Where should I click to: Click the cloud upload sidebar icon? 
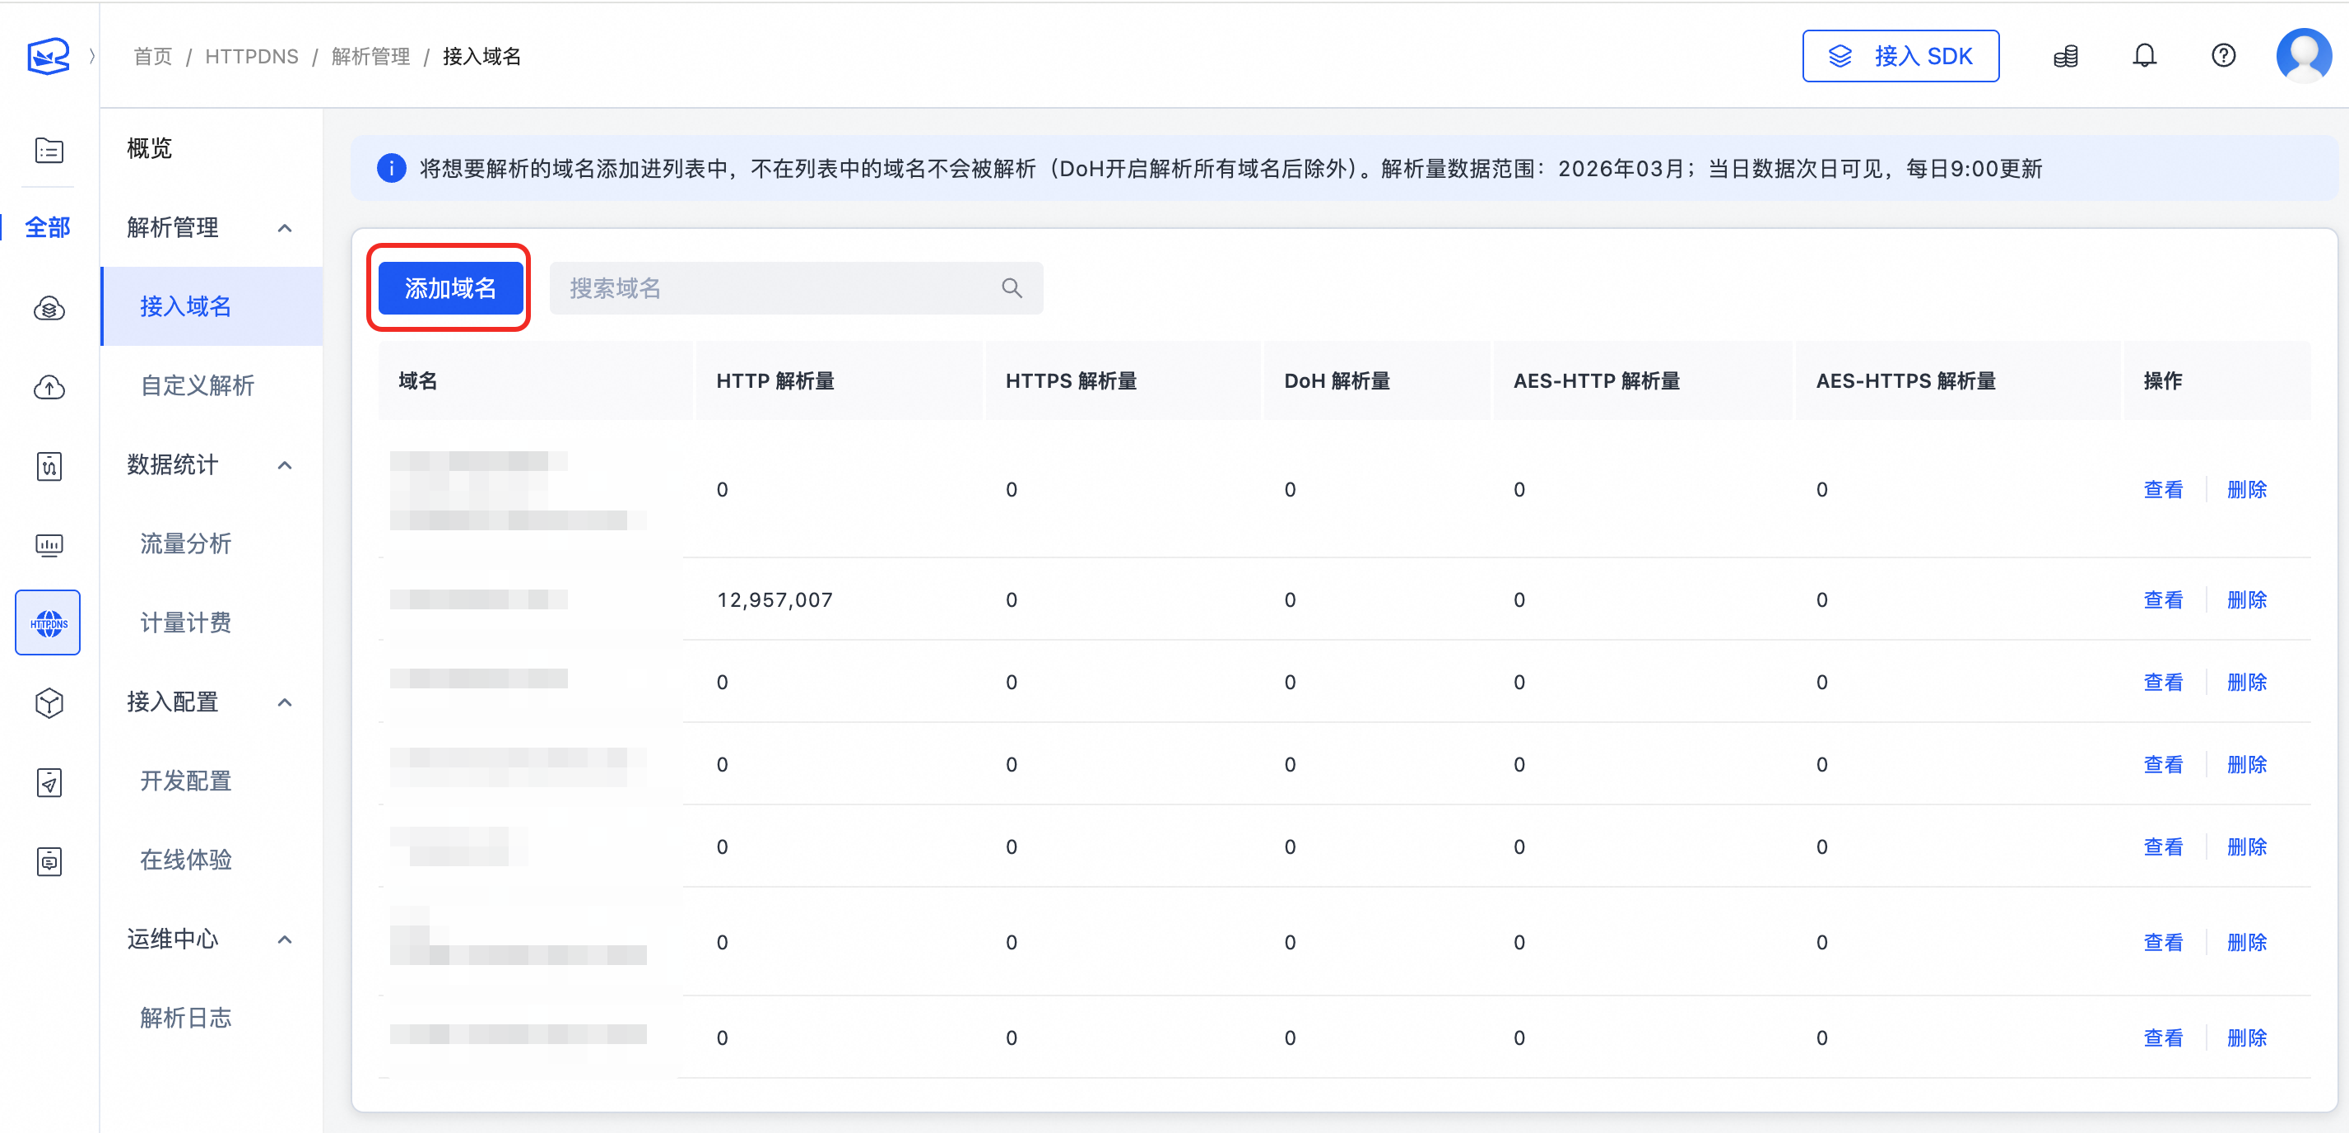tap(49, 388)
